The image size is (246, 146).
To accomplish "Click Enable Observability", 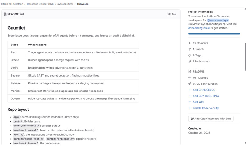I will 206,108.
